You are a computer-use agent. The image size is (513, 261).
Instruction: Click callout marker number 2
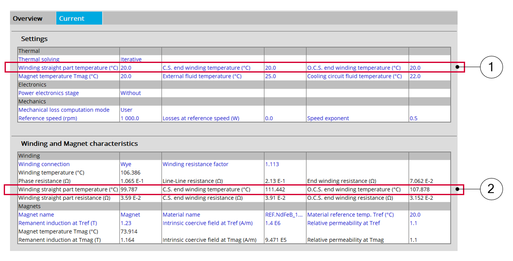pos(491,189)
